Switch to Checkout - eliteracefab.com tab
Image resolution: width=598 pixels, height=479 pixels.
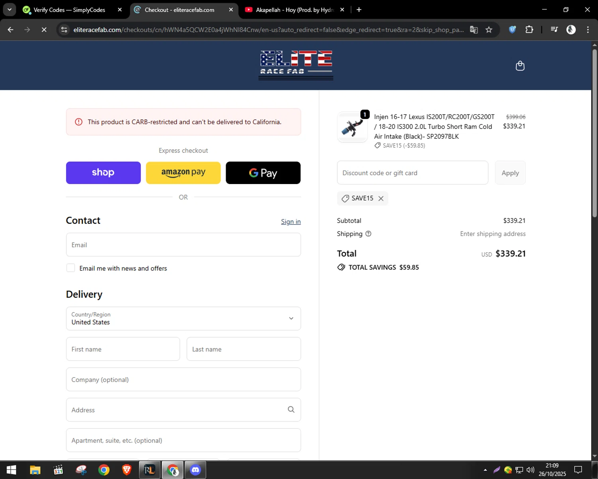(179, 10)
